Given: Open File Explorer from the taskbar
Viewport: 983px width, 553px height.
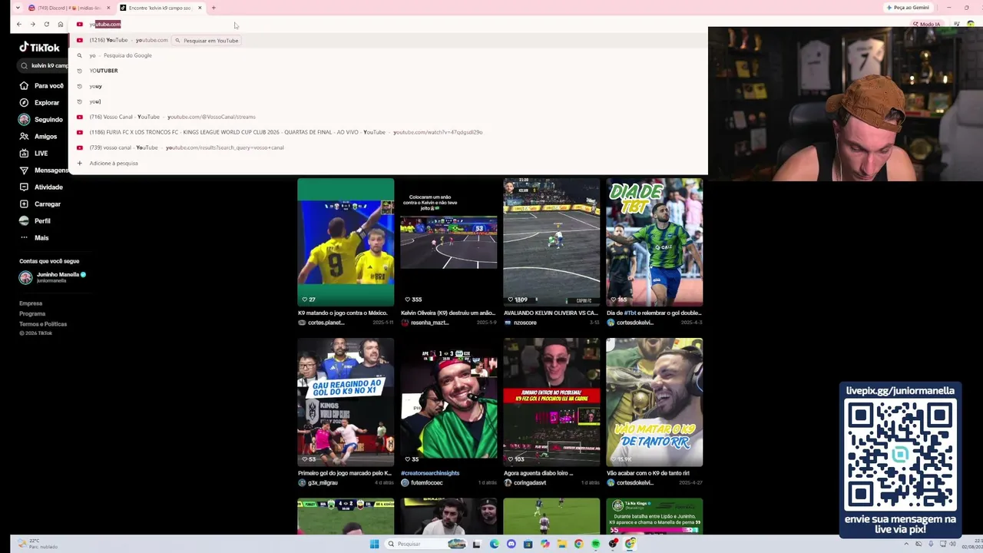Looking at the screenshot, I should pos(561,544).
